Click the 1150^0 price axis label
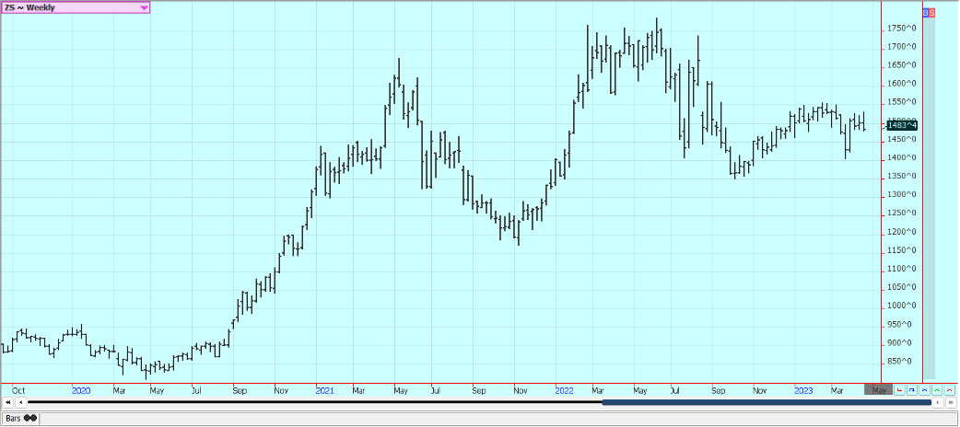 (902, 250)
